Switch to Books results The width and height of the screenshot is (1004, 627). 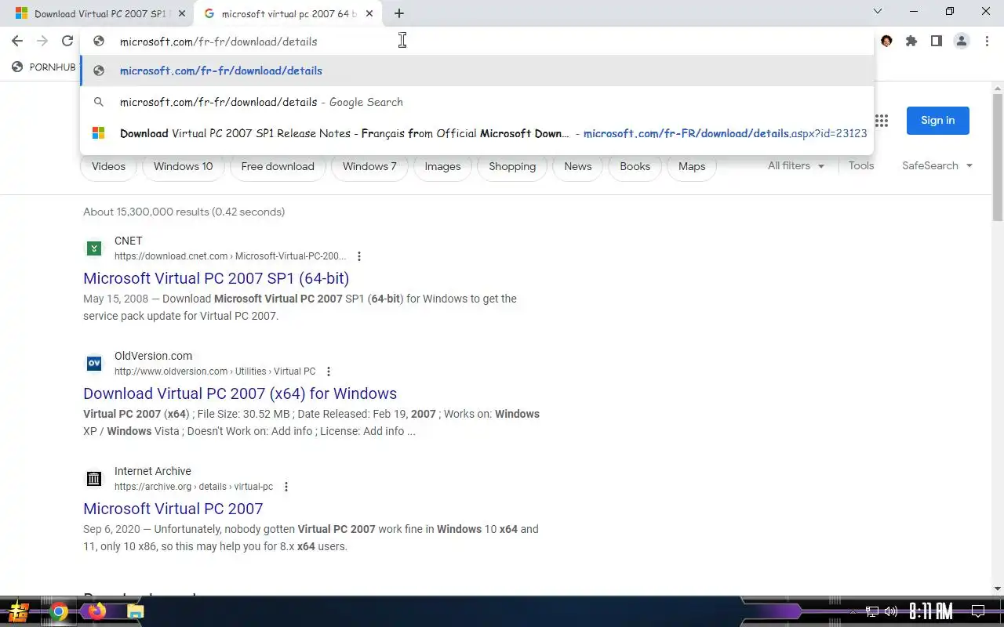point(635,166)
